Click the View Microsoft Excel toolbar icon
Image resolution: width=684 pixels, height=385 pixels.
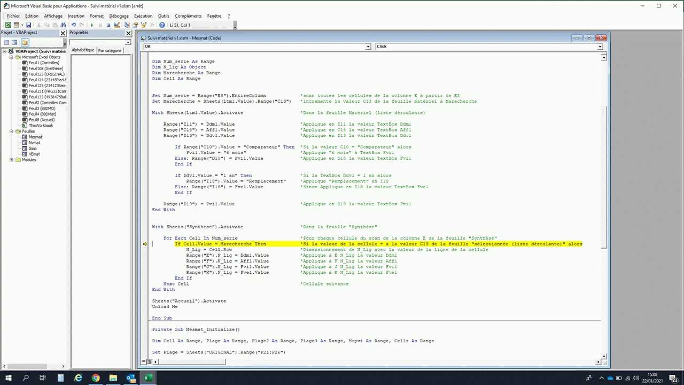tap(8, 25)
